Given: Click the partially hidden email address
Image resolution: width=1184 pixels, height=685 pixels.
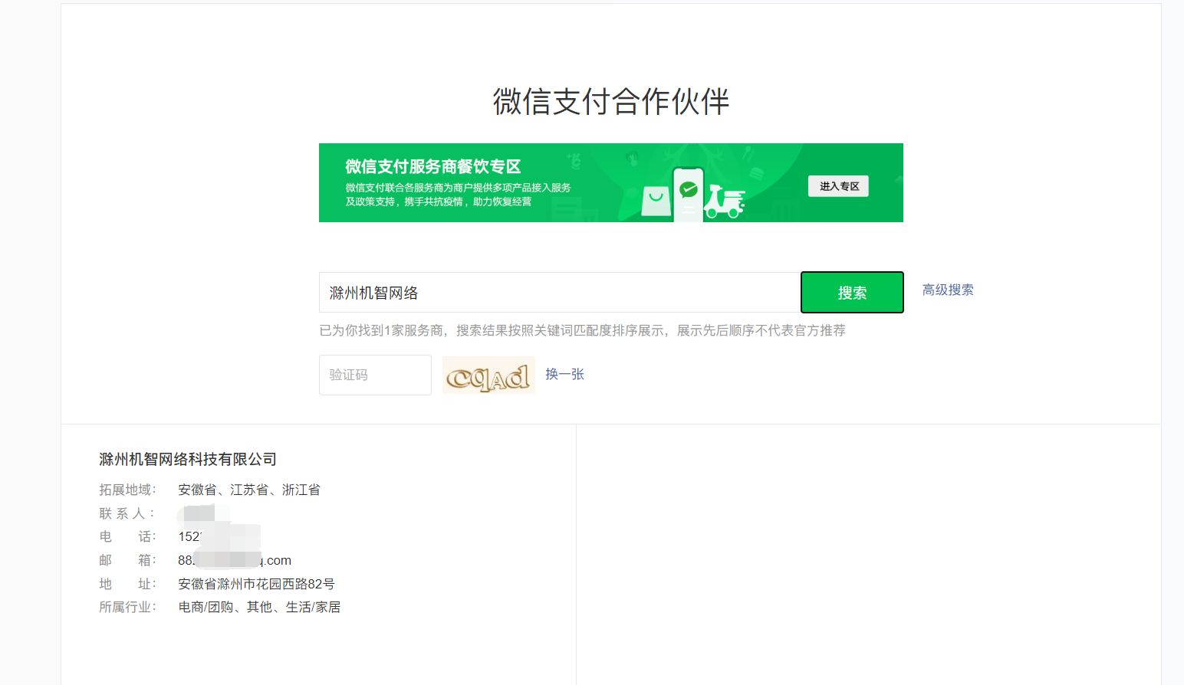Looking at the screenshot, I should point(235,560).
